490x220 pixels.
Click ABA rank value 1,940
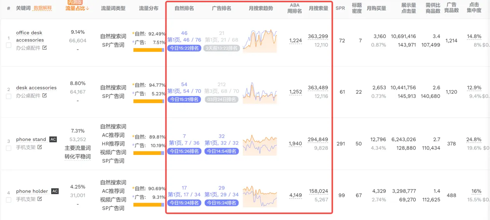coord(296,144)
